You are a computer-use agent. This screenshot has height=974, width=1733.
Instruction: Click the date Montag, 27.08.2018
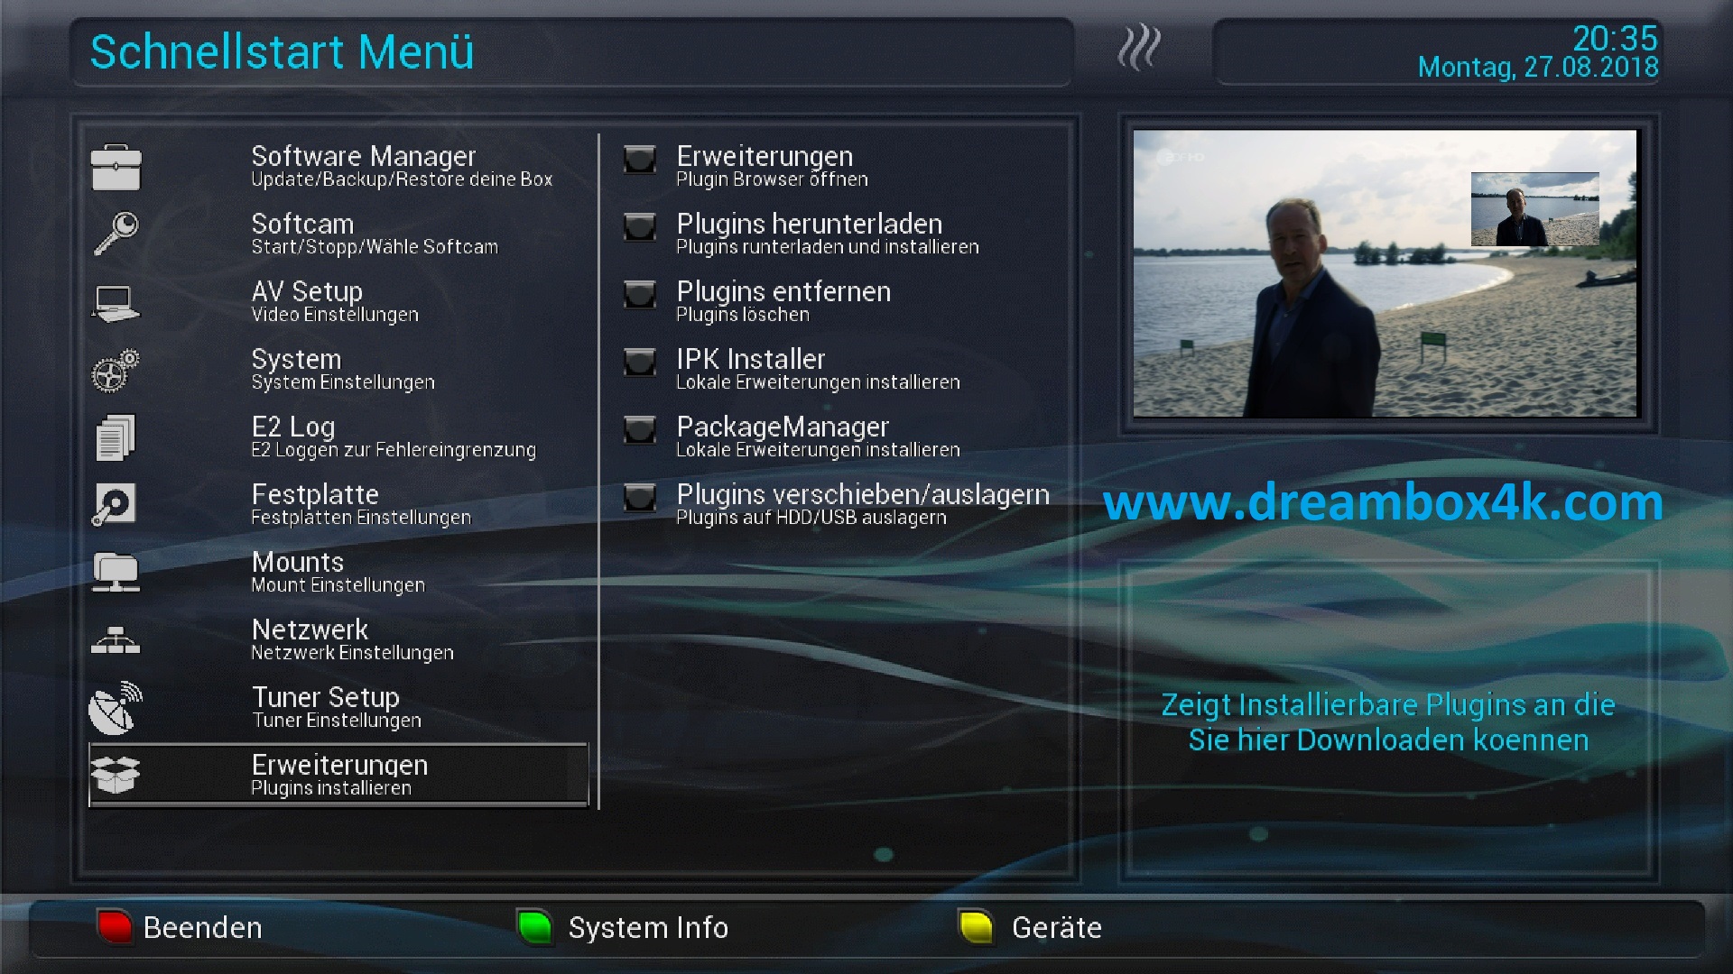[x=1538, y=68]
